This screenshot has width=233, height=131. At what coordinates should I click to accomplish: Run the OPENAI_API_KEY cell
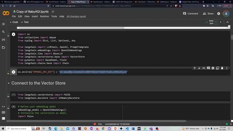click(13, 72)
